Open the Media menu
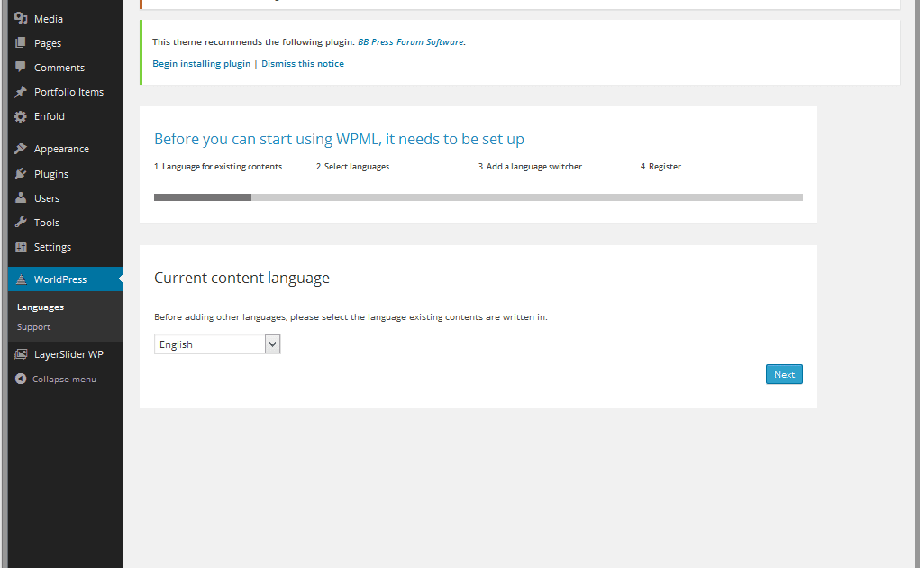Image resolution: width=920 pixels, height=568 pixels. [48, 19]
